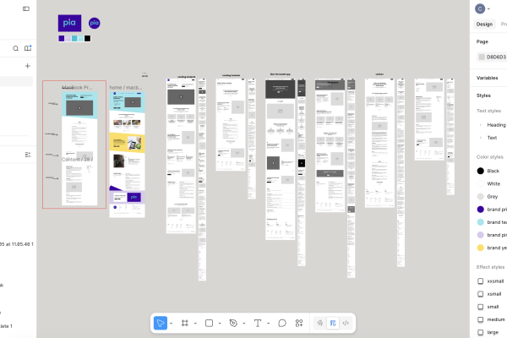
Task: Collapse the left sidebar panel icon
Action: pyautogui.click(x=26, y=8)
